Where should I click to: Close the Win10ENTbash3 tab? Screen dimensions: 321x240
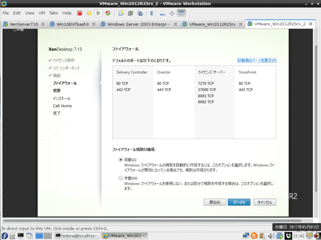(x=94, y=24)
